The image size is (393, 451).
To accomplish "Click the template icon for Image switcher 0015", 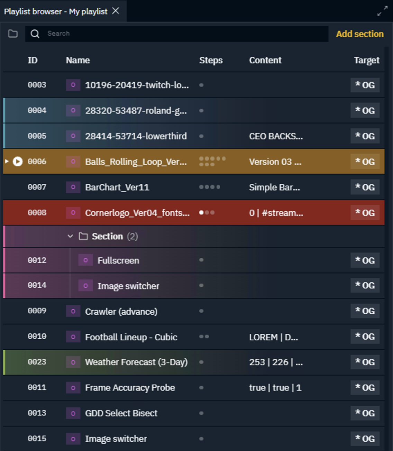I will click(x=73, y=439).
